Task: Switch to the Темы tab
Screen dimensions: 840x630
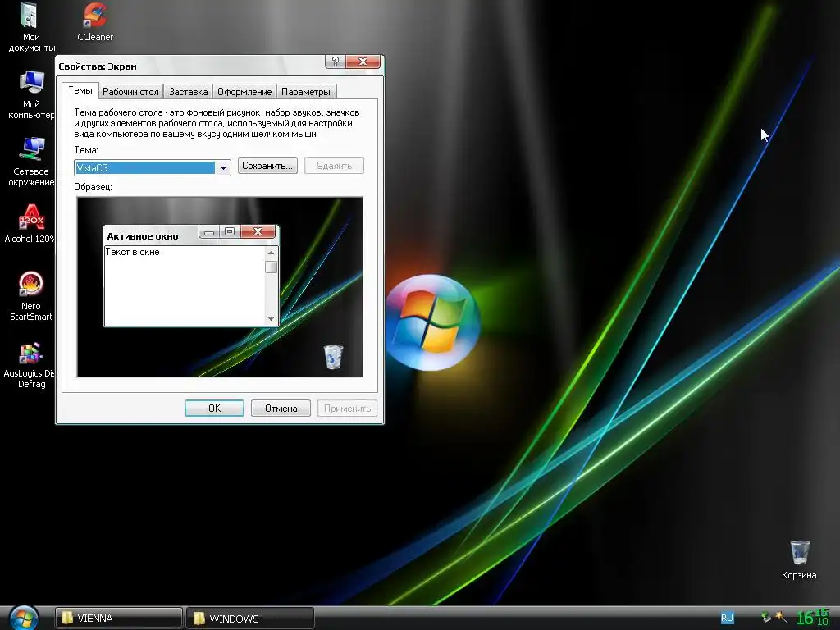Action: 80,90
